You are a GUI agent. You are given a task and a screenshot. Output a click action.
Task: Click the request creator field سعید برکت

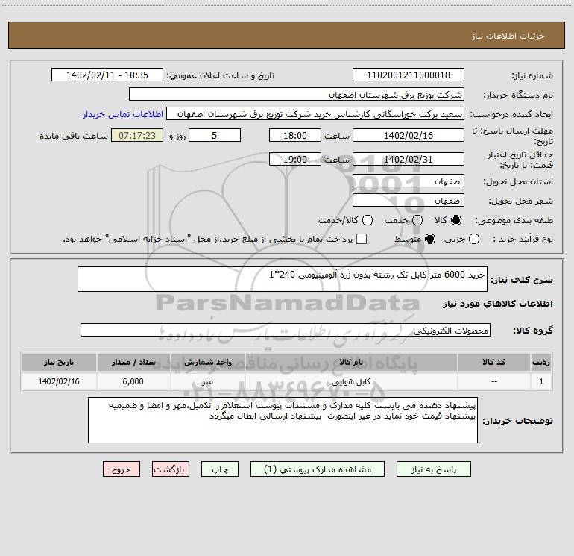click(315, 114)
